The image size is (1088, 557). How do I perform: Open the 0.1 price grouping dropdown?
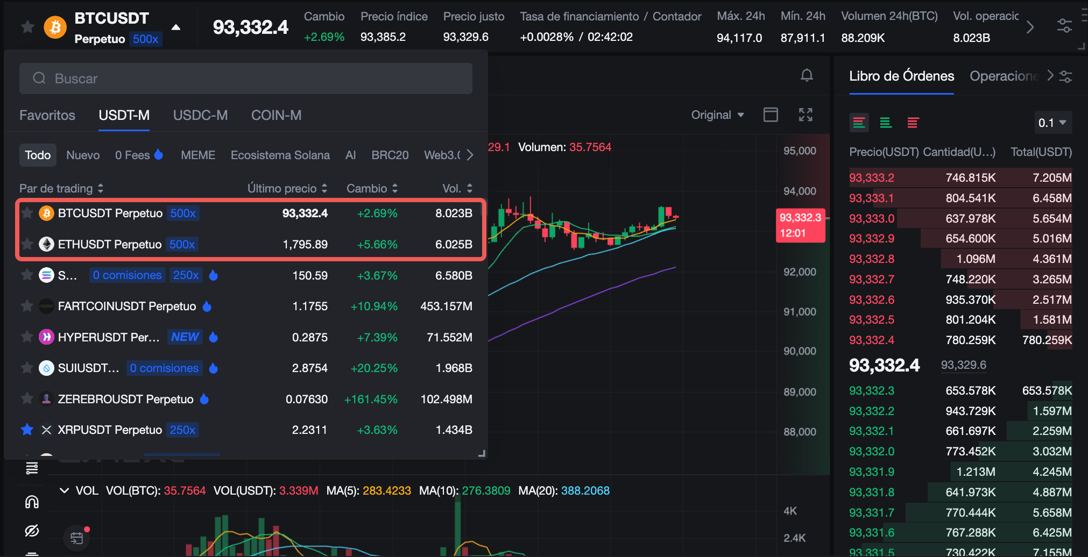tap(1052, 123)
